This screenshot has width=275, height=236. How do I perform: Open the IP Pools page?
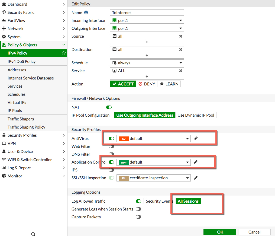click(15, 110)
